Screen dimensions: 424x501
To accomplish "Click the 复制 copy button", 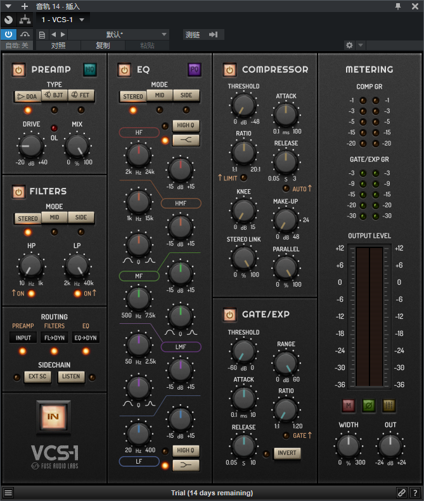I will 103,46.
